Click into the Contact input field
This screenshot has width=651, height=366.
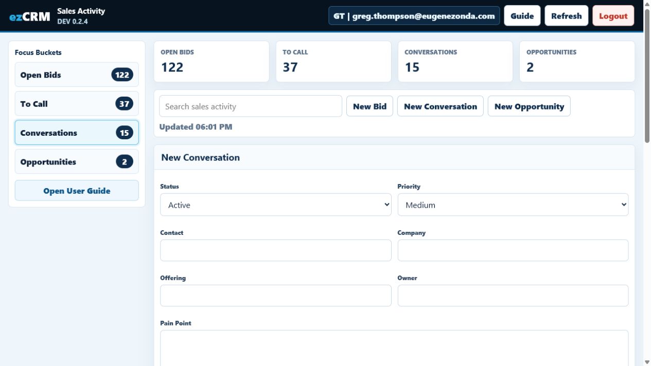(x=276, y=250)
